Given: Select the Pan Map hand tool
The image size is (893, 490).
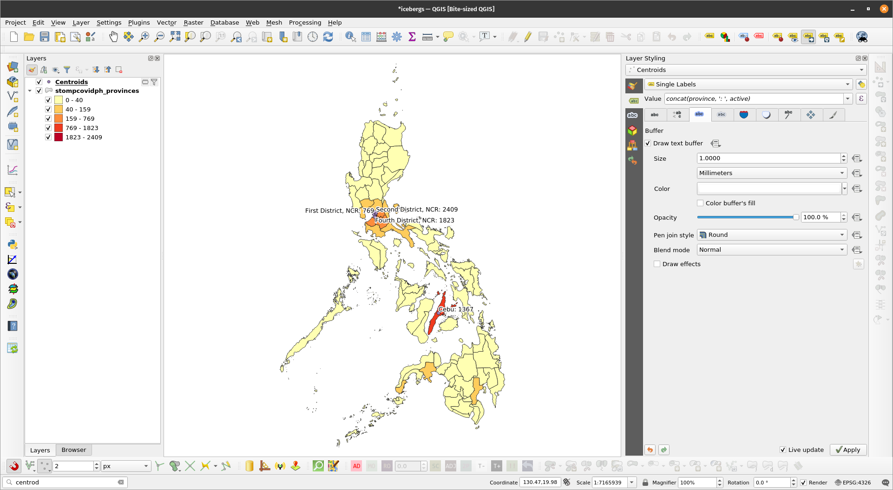Looking at the screenshot, I should pos(113,37).
